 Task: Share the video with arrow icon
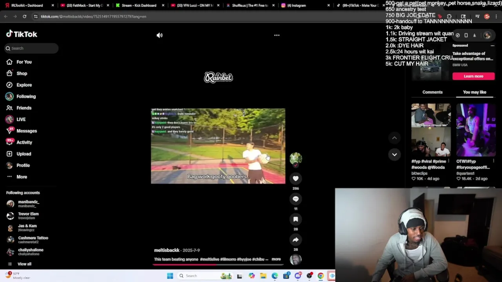click(x=296, y=240)
